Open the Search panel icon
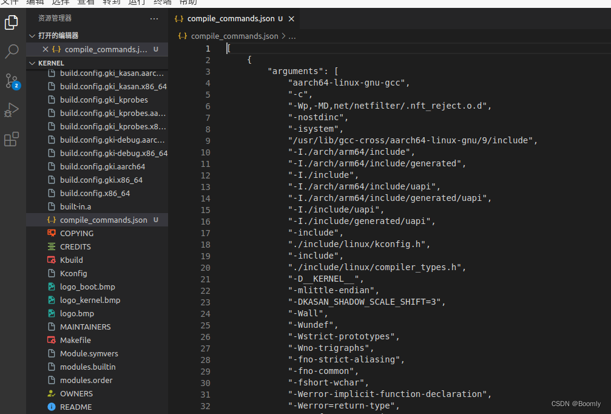 tap(12, 52)
